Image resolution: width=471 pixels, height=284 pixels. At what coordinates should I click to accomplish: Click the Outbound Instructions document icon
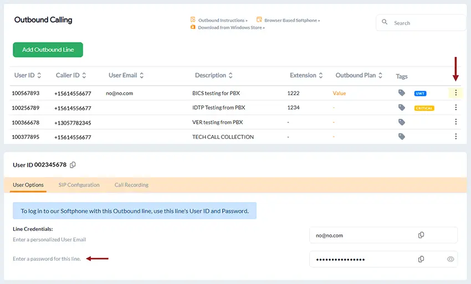193,20
